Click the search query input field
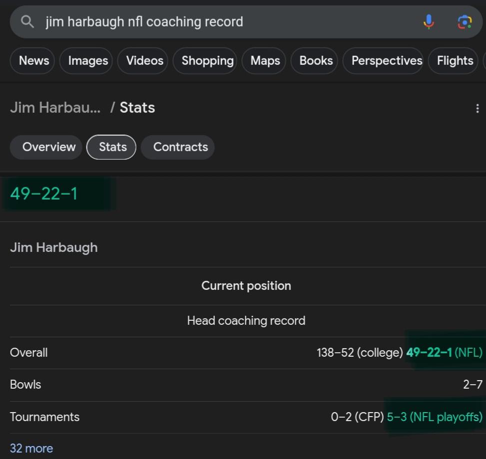This screenshot has height=459, width=486. point(229,22)
